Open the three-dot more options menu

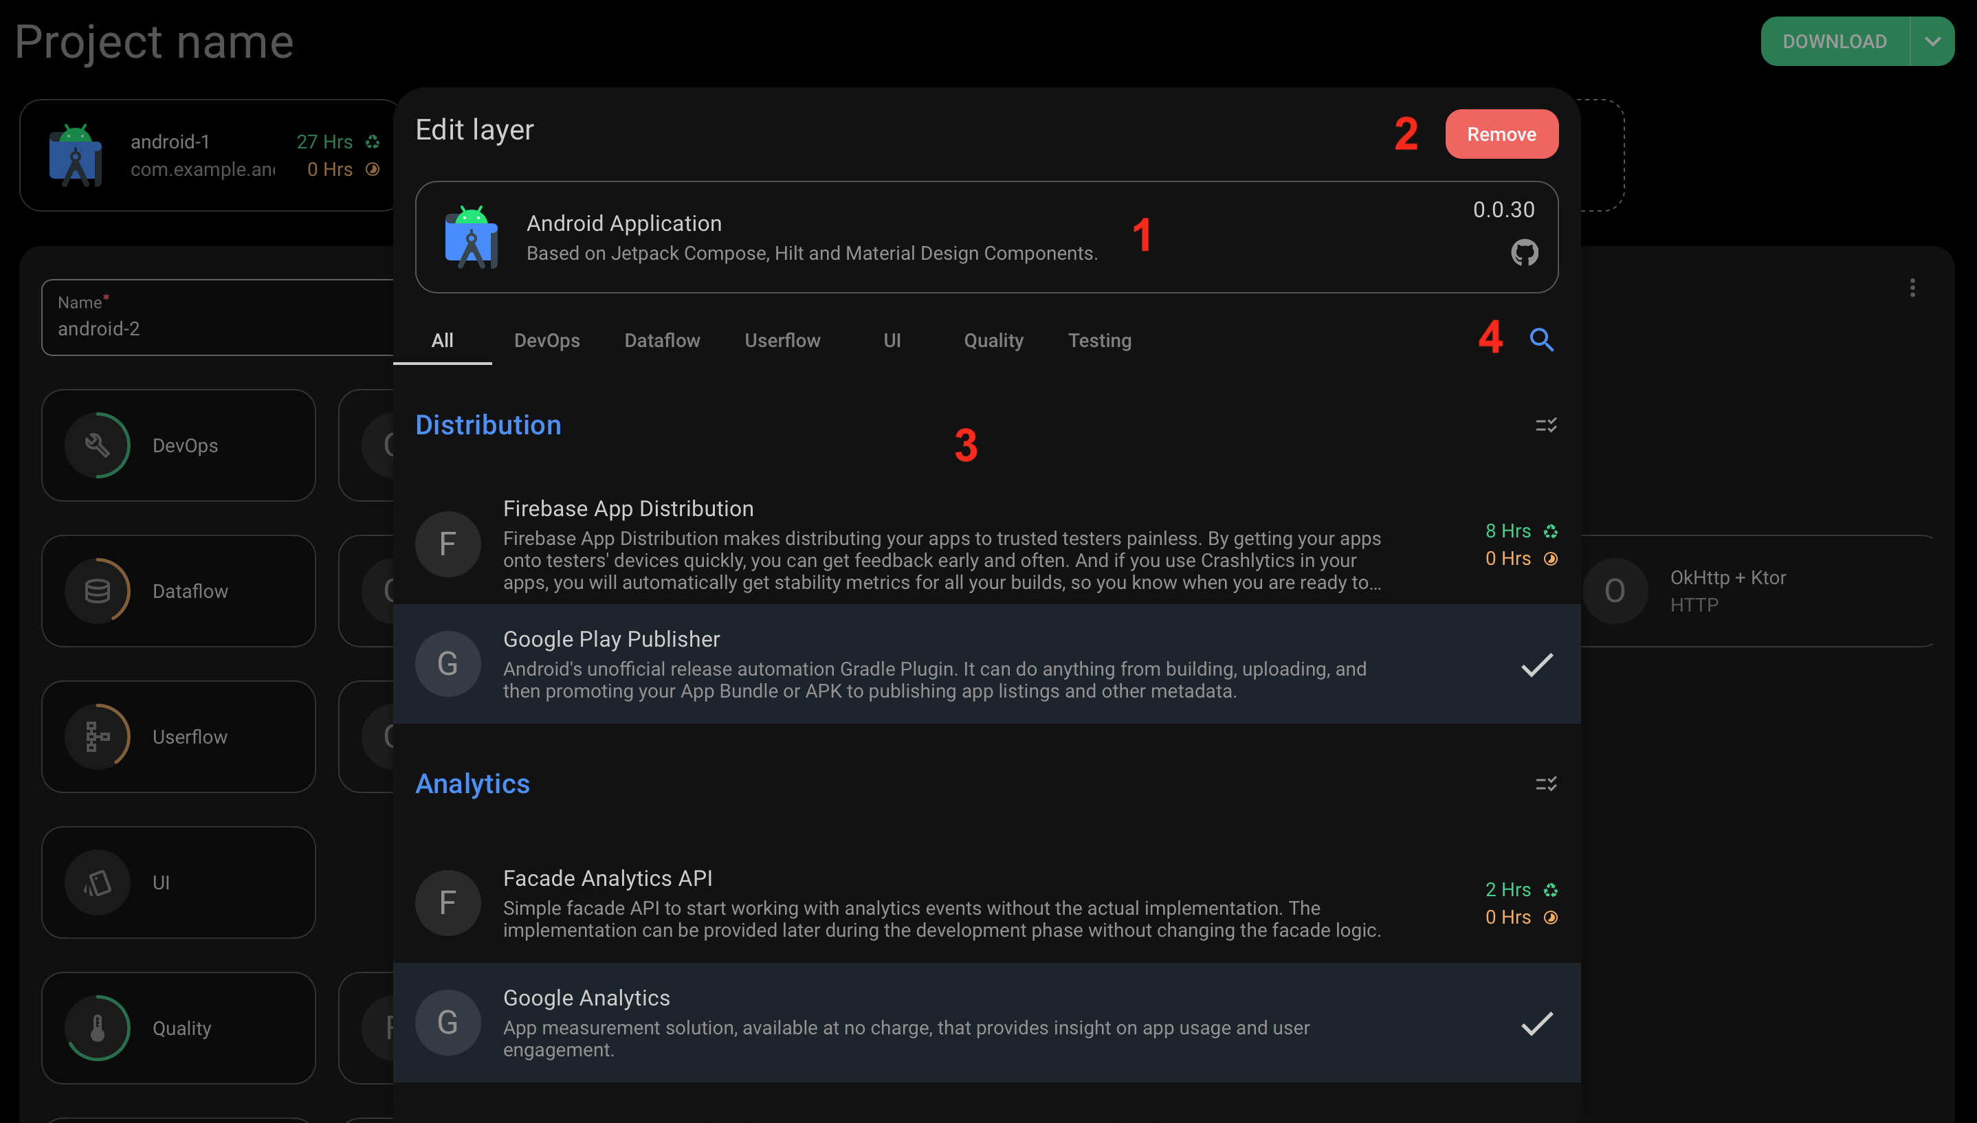point(1912,288)
